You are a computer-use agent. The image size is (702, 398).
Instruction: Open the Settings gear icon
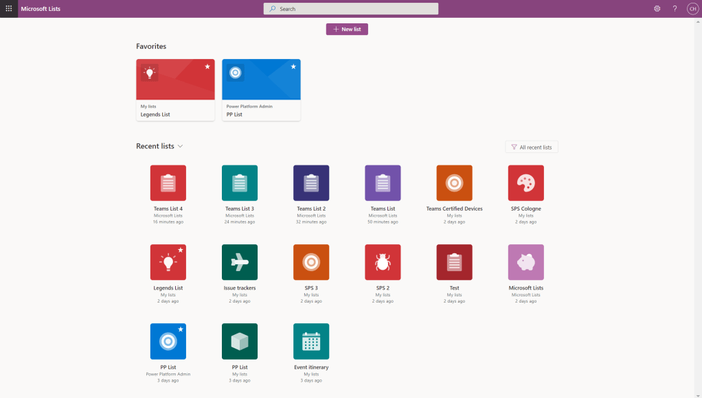click(x=657, y=9)
